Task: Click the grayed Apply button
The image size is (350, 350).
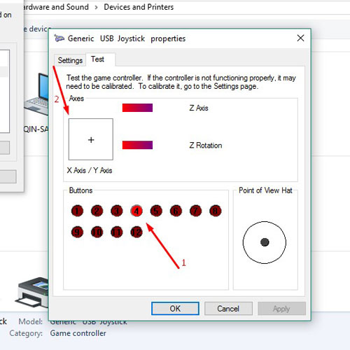Action: pos(281,309)
